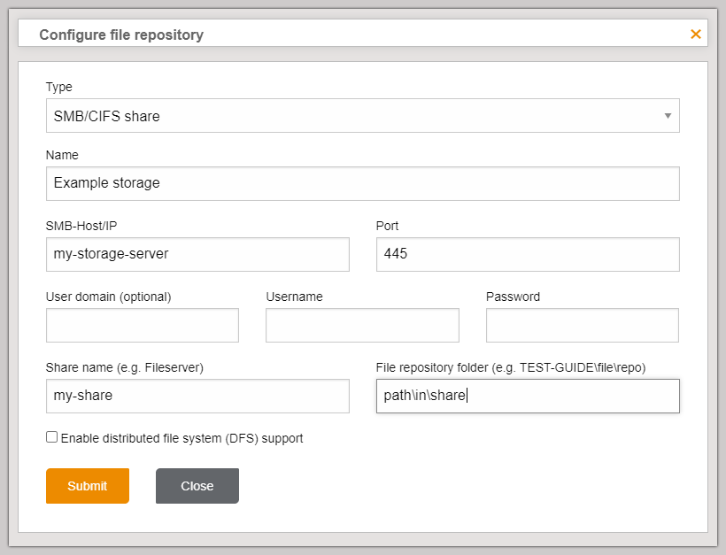Click the Port label

tap(387, 226)
